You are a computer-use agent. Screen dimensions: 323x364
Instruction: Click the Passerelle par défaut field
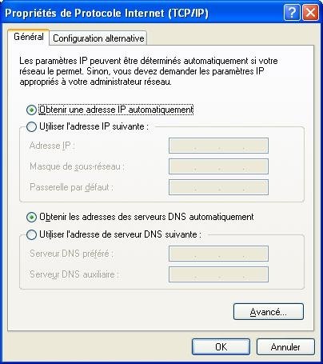(x=218, y=187)
